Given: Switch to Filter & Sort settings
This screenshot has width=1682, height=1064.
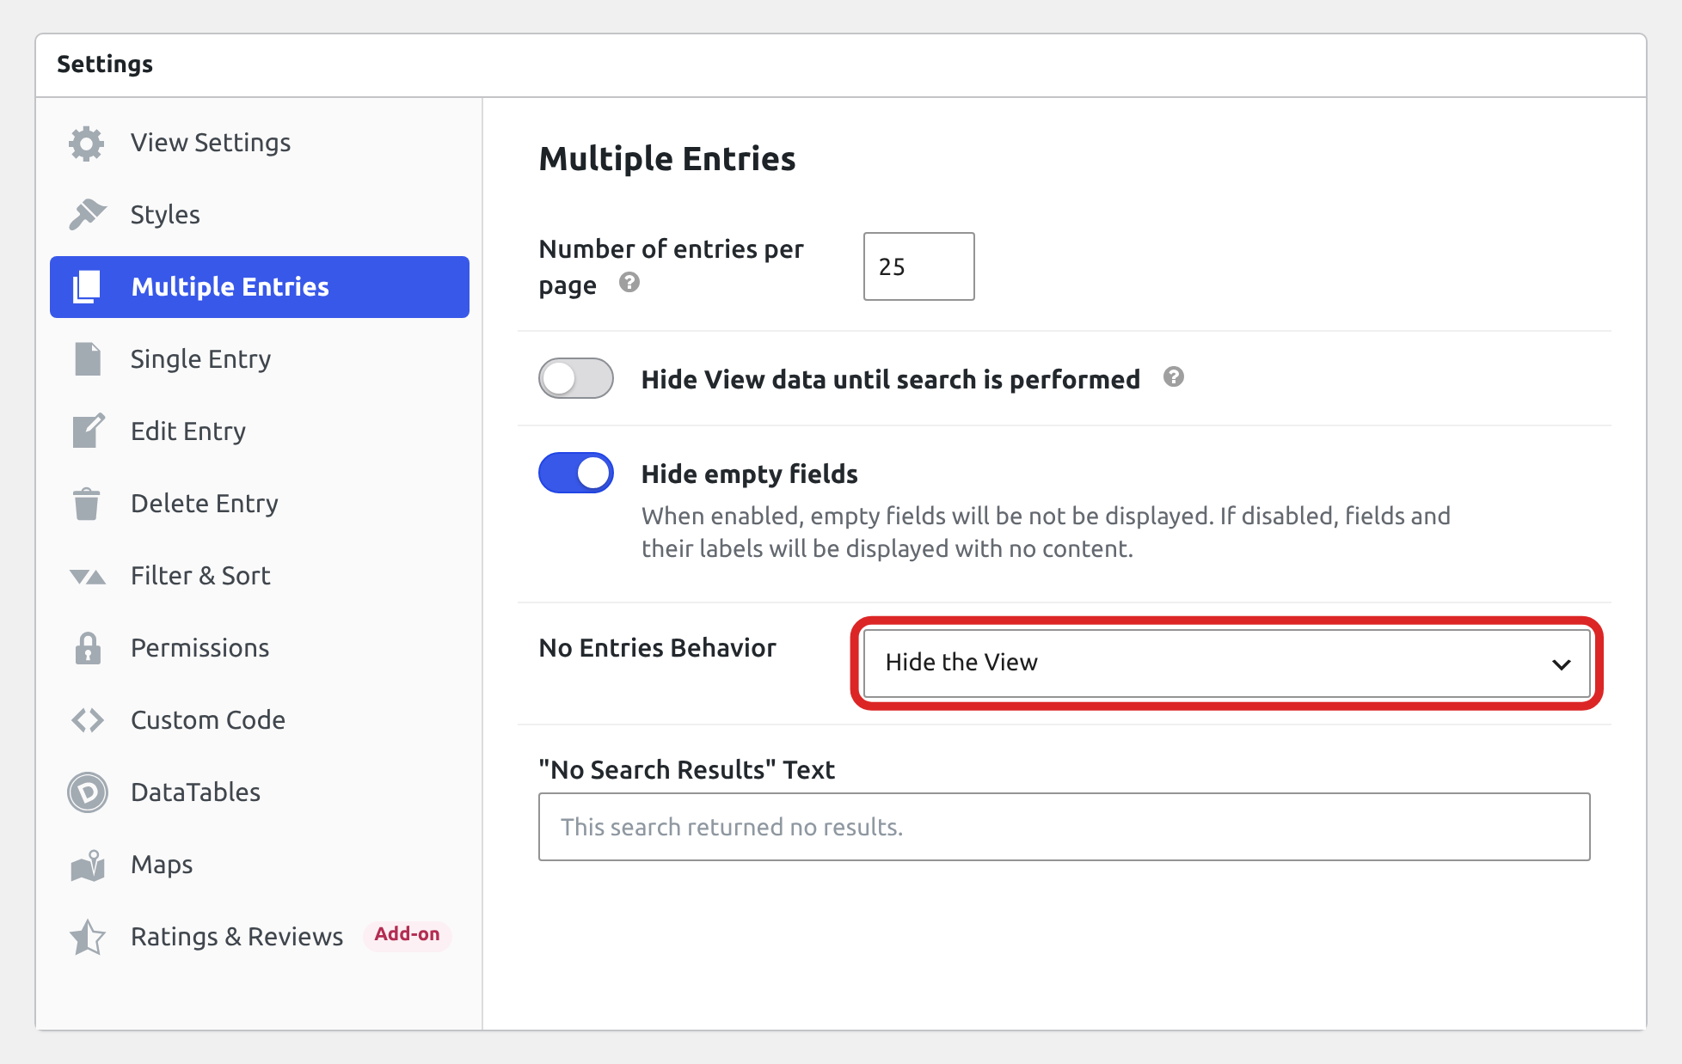Looking at the screenshot, I should point(260,576).
